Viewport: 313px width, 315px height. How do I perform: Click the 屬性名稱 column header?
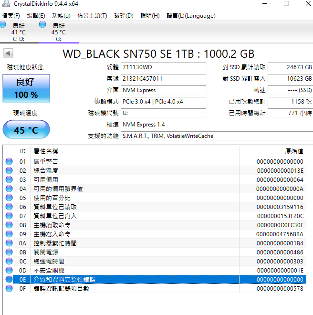tap(45, 151)
